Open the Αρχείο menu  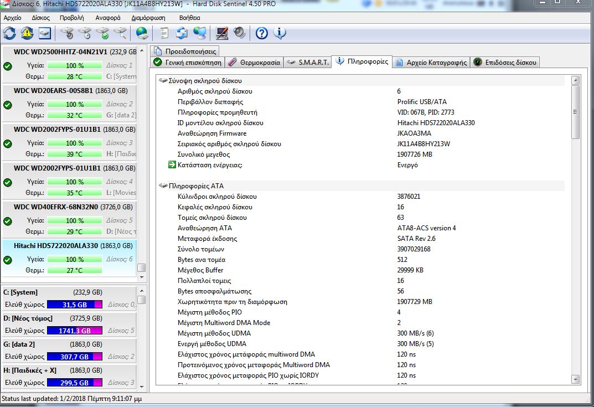click(x=13, y=18)
